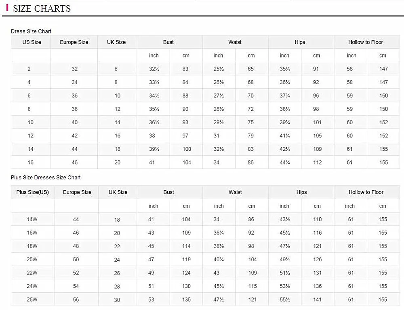The height and width of the screenshot is (310, 404).
Task: Click the "Plus Size(US)" column header
Action: (32, 192)
